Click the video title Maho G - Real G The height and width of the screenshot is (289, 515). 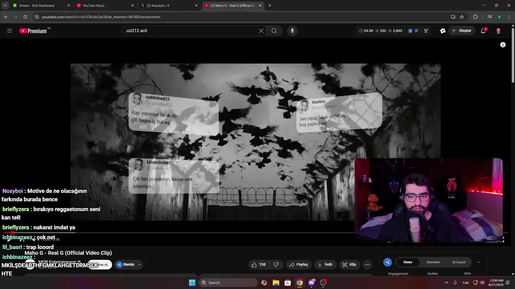pyautogui.click(x=68, y=253)
